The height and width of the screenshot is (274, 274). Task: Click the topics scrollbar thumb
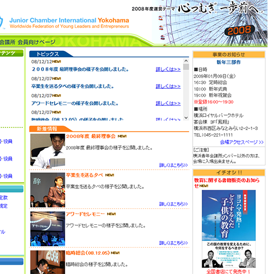[186, 67]
